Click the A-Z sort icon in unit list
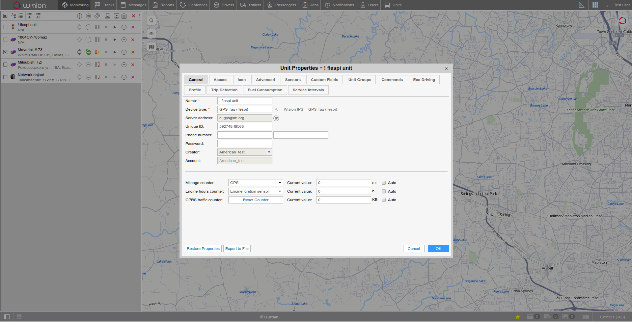The image size is (632, 322). coord(14,16)
